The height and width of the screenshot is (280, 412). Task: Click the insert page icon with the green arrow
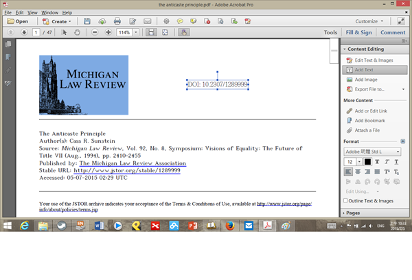tap(234, 21)
